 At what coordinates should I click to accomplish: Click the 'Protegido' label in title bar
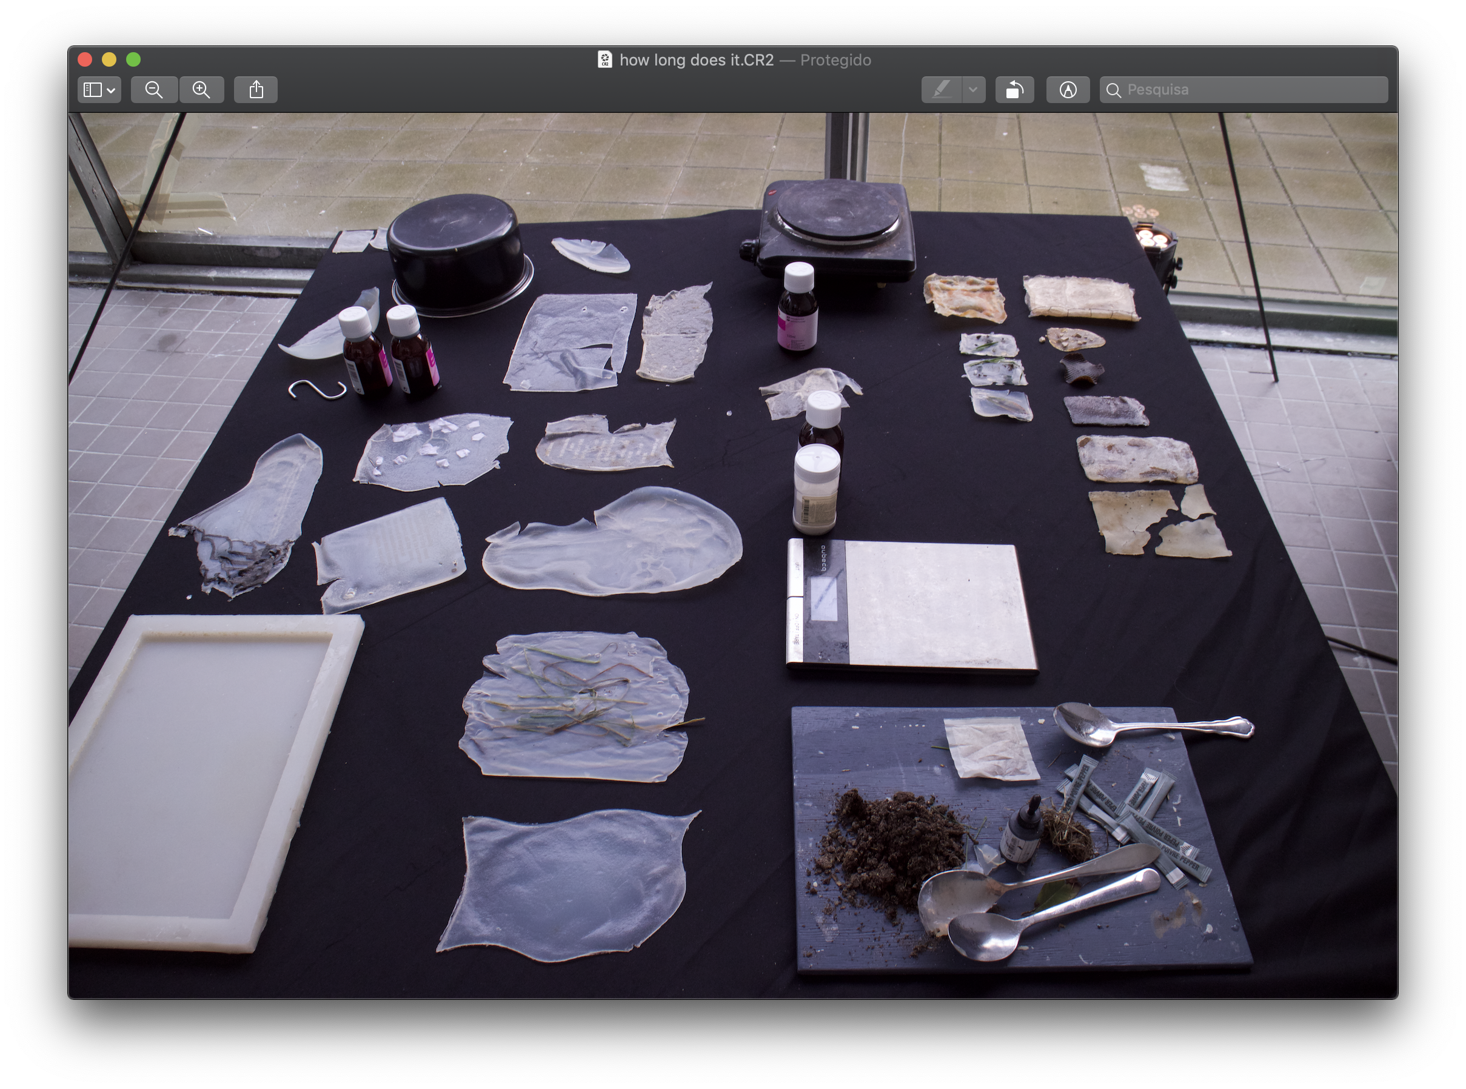(x=835, y=60)
